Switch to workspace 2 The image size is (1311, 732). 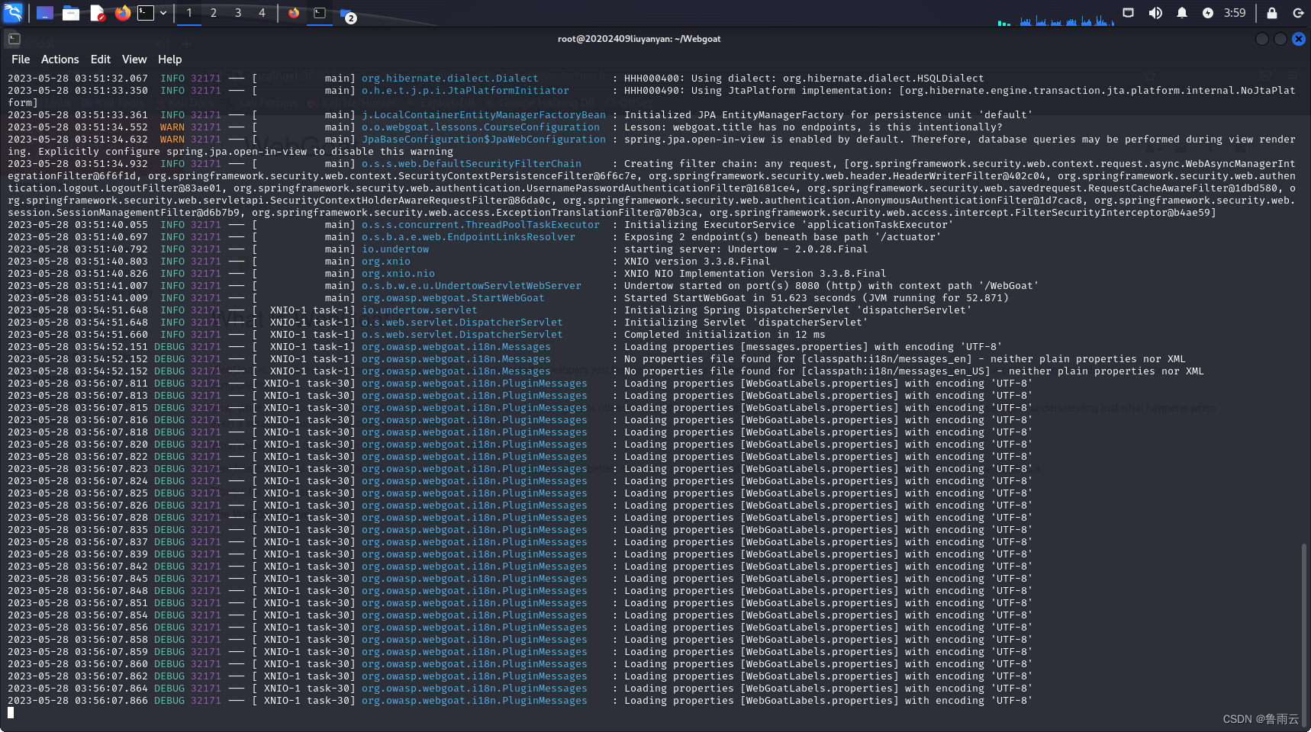click(214, 13)
